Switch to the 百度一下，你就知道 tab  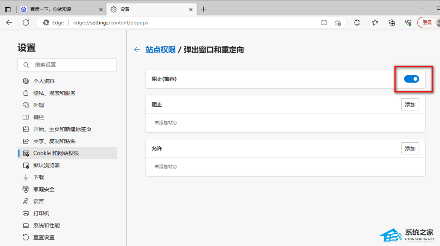[x=62, y=9]
